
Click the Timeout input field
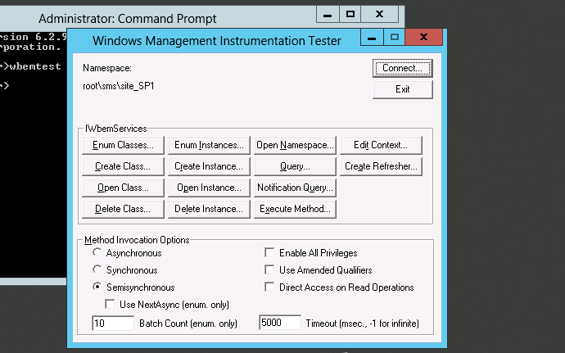[279, 323]
